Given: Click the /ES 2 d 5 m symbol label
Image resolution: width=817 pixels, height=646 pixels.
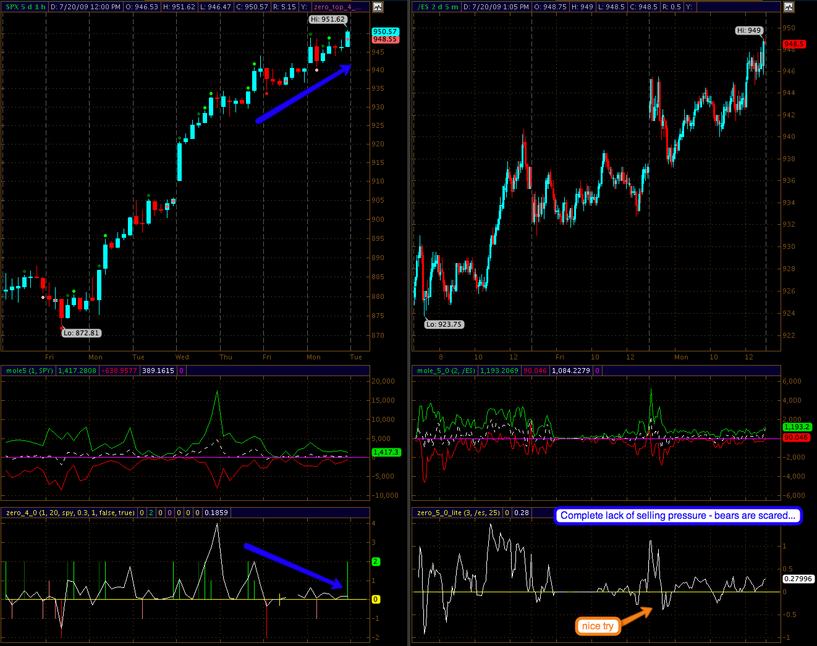Looking at the screenshot, I should click(x=438, y=7).
